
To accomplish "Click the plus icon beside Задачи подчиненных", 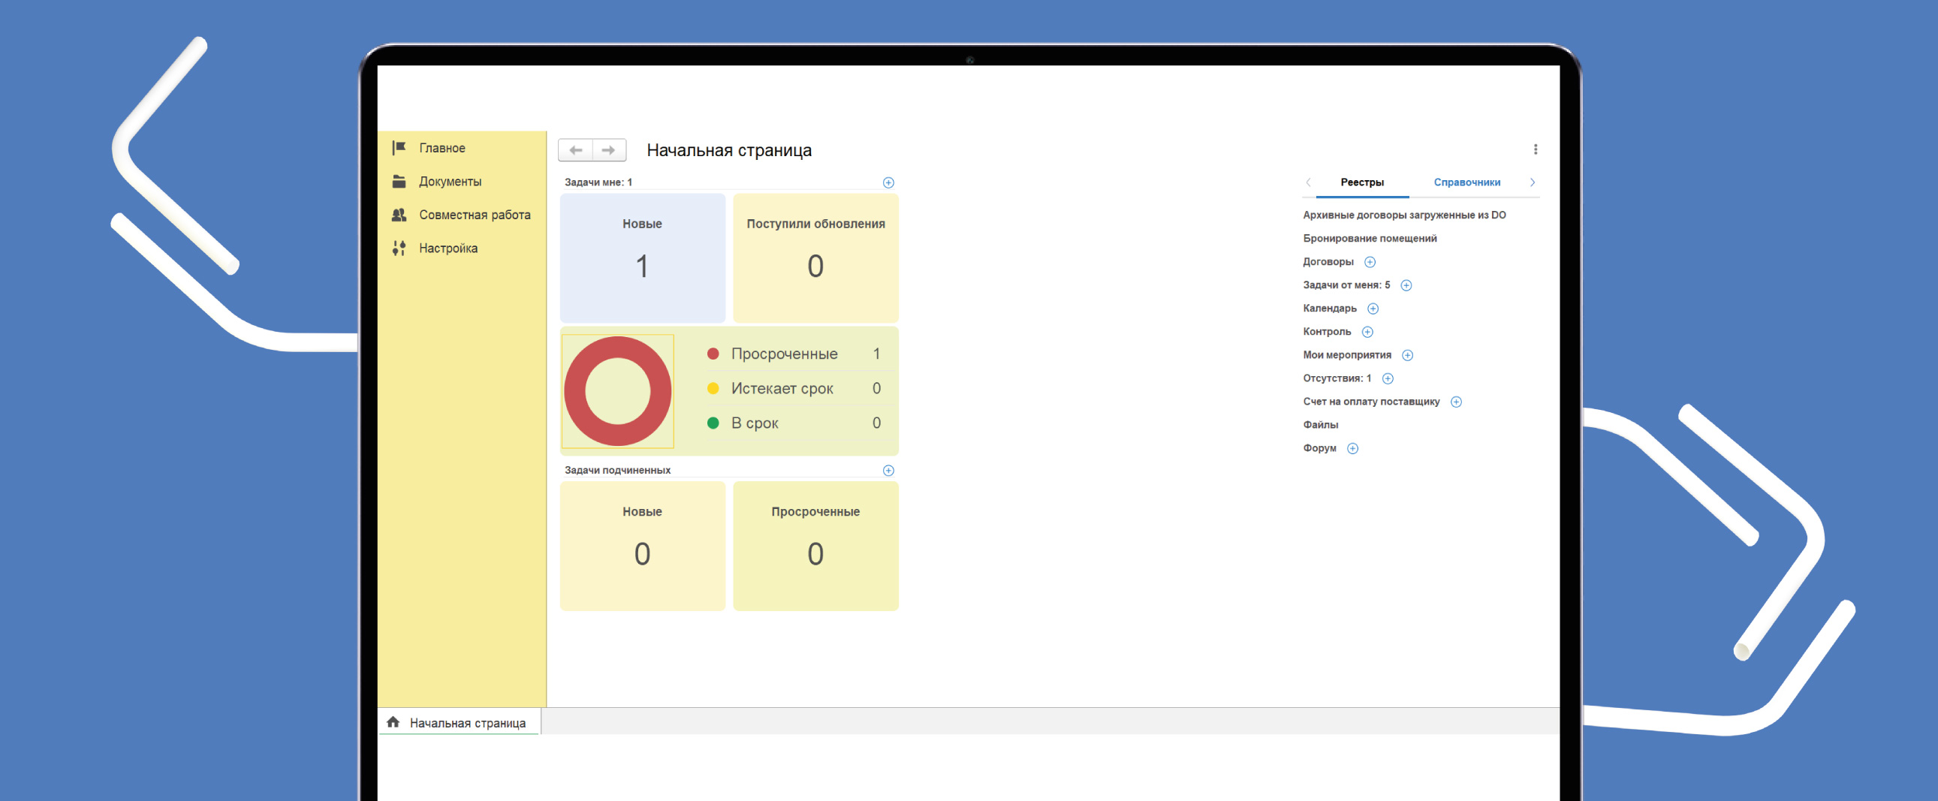I will 888,471.
